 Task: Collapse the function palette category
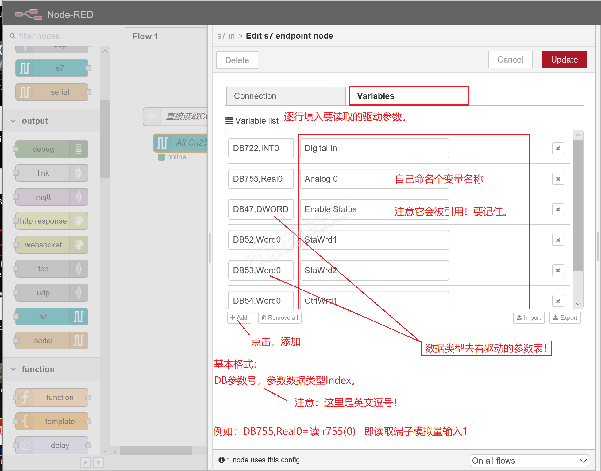(13, 369)
